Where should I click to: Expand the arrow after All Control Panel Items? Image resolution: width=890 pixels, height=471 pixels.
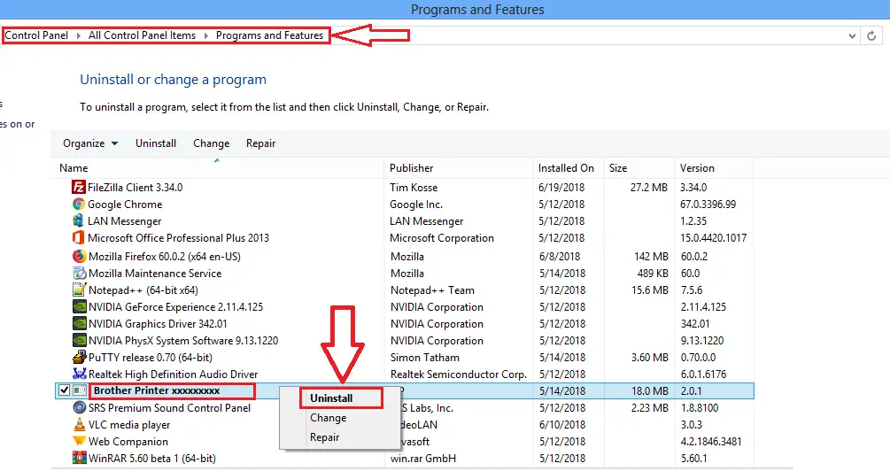[x=205, y=35]
